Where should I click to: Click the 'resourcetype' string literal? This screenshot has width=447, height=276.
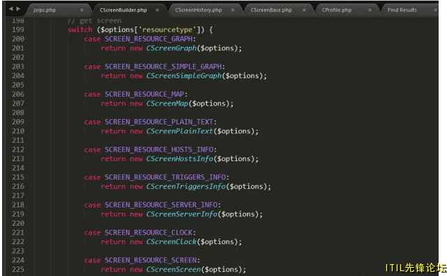[167, 30]
